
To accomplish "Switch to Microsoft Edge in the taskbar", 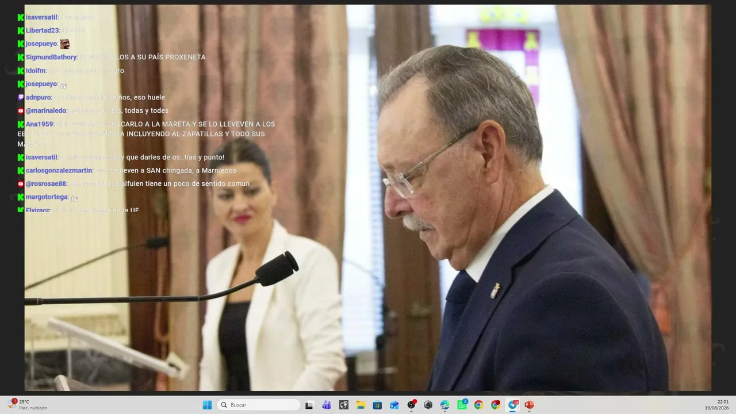I will (x=445, y=405).
